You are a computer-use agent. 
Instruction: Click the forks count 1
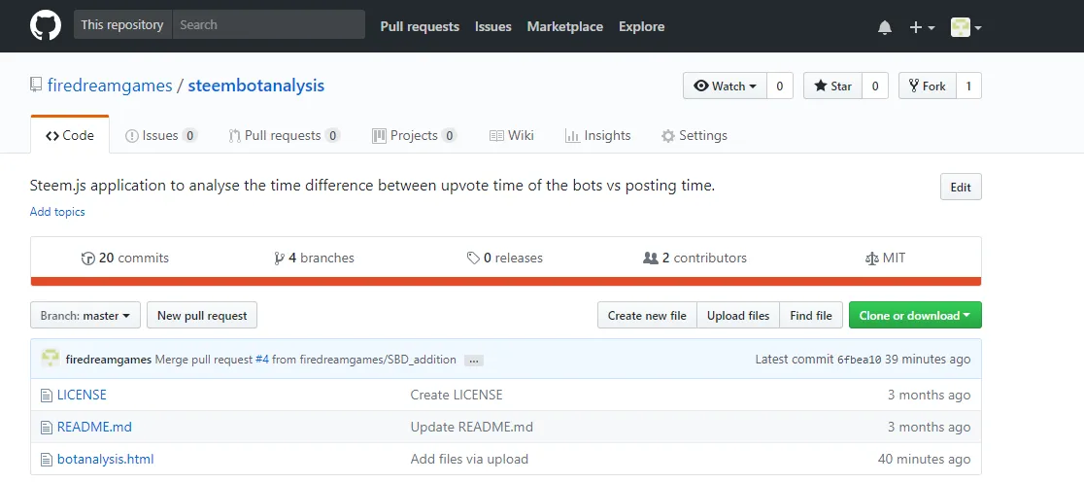pyautogui.click(x=968, y=86)
